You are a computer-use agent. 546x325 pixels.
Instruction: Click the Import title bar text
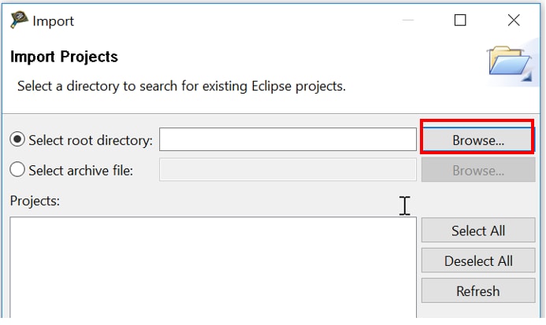tap(54, 20)
